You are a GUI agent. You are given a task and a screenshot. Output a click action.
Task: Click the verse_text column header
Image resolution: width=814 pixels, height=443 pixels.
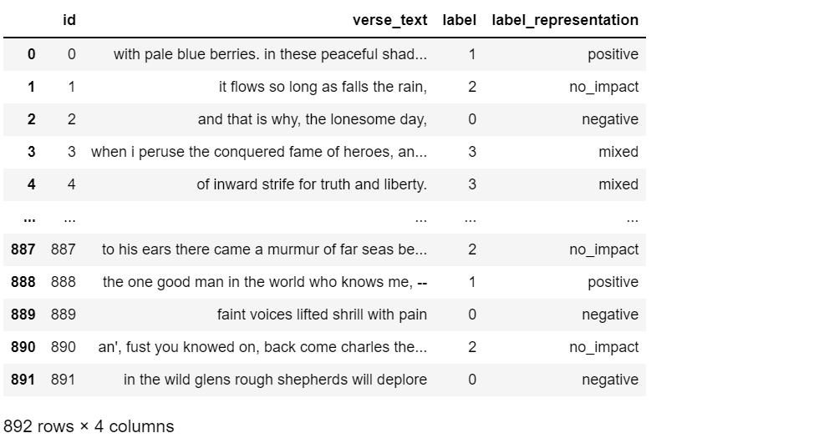click(389, 20)
